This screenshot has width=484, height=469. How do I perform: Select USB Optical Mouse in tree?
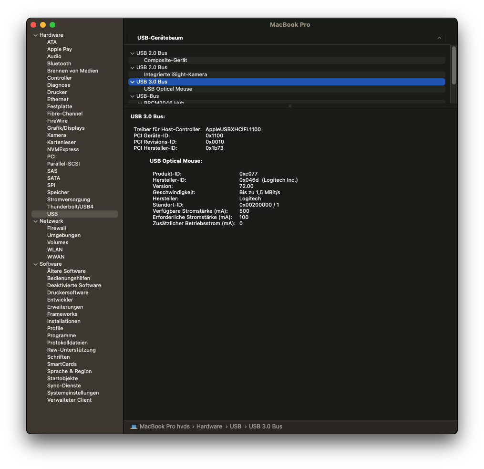coord(287,89)
